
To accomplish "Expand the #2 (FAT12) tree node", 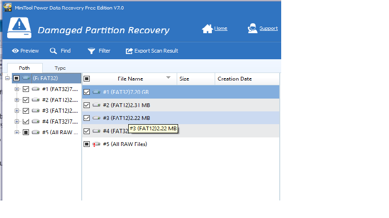I will point(17,100).
